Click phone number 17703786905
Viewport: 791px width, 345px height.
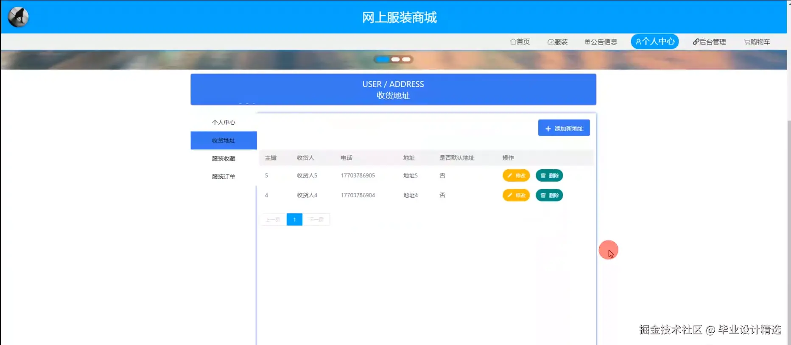pyautogui.click(x=358, y=175)
